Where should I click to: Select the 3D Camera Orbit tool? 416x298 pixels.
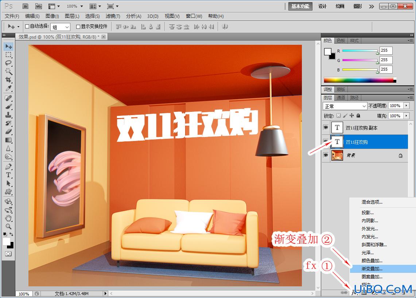point(8,210)
